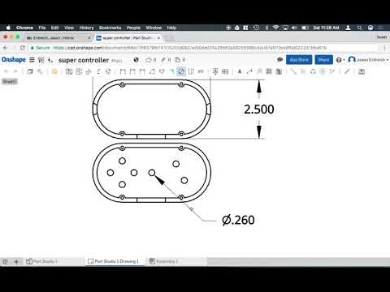Screen dimensions: 390x292
Task: Click the globe public-document icon
Action: click(136, 60)
